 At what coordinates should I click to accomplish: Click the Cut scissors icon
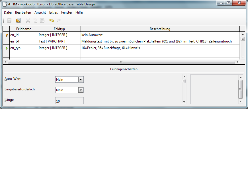[x=28, y=20]
